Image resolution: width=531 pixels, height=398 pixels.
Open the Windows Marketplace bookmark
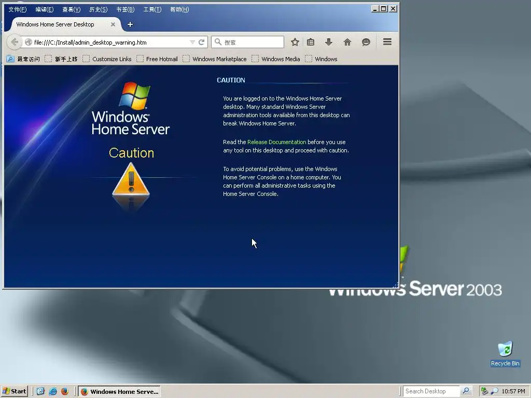point(215,59)
